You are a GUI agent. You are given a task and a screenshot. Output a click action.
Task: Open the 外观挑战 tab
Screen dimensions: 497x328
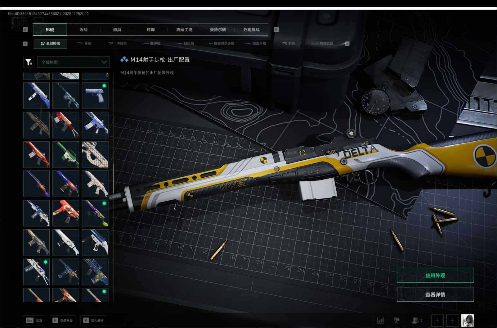[x=252, y=30]
